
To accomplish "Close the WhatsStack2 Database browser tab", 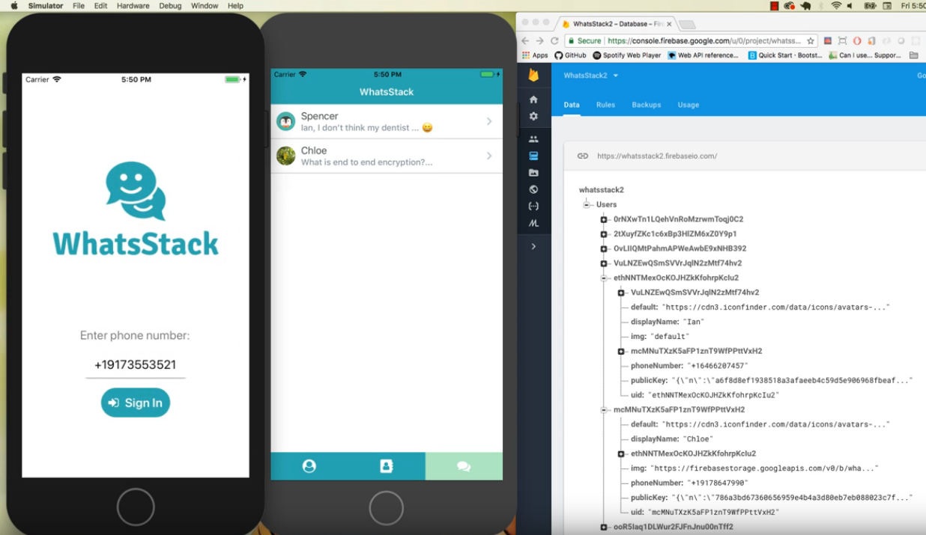I will pyautogui.click(x=669, y=24).
